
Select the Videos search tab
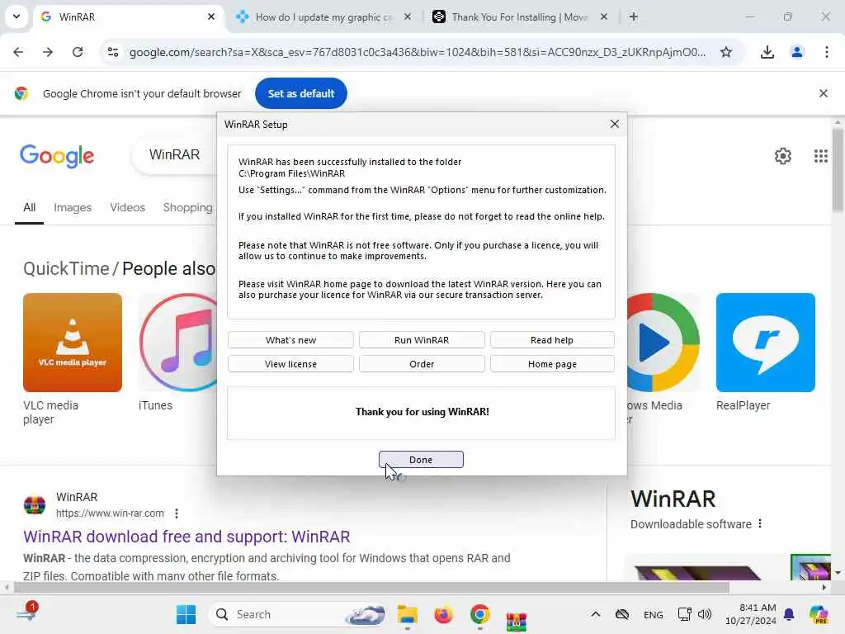(x=127, y=207)
